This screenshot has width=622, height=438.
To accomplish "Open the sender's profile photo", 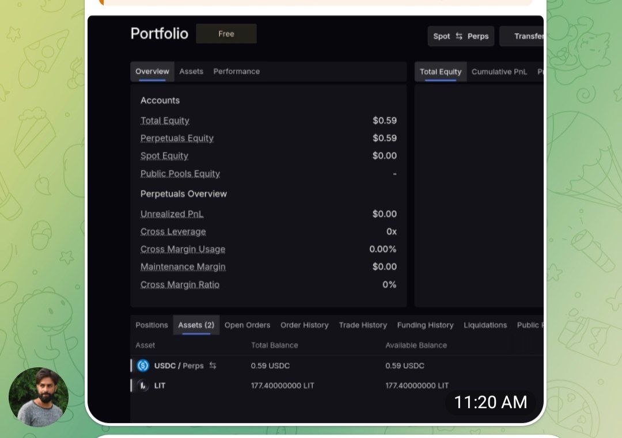I will click(39, 397).
